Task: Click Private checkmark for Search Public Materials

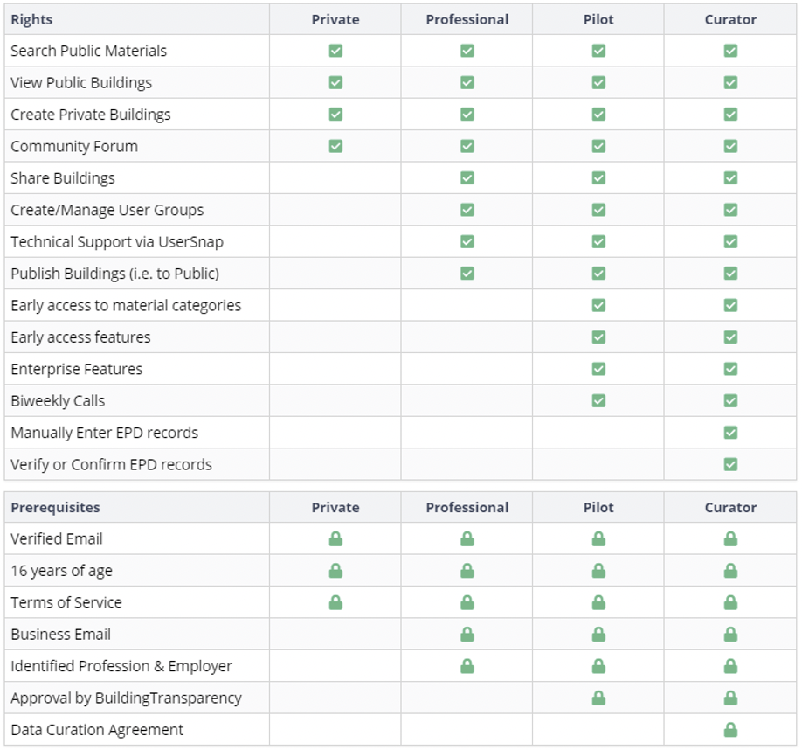Action: click(x=335, y=51)
